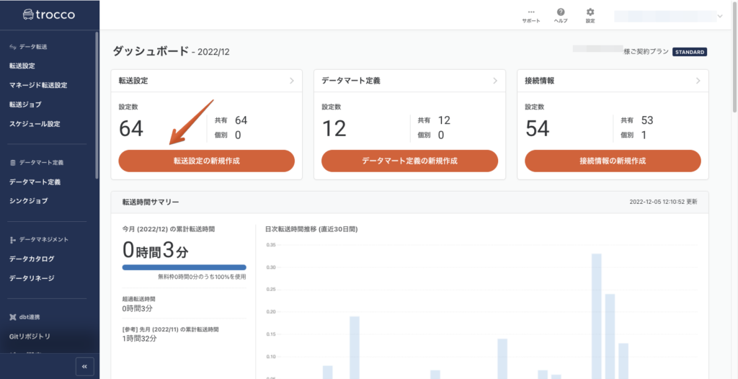Open データカタログ in sidebar

click(32, 259)
